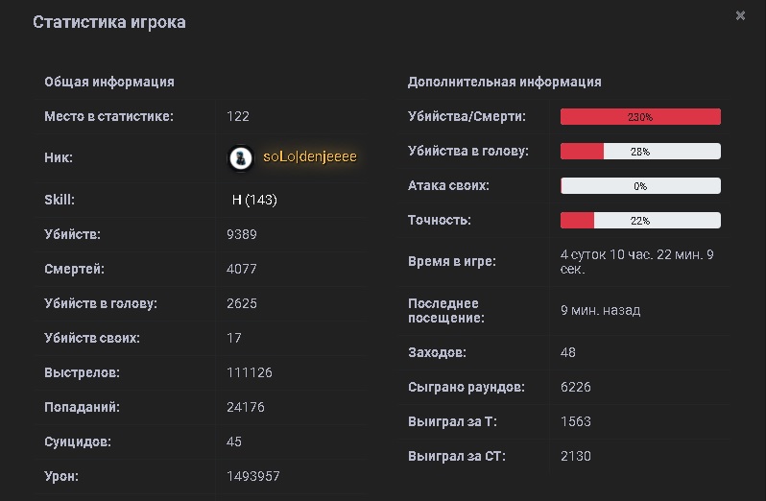Click the CT wins value 2130
This screenshot has height=501, width=766.
[x=576, y=456]
